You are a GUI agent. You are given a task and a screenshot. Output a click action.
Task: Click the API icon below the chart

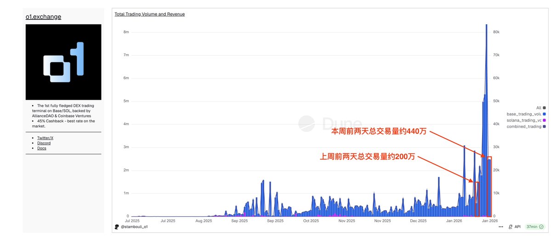tap(511, 227)
